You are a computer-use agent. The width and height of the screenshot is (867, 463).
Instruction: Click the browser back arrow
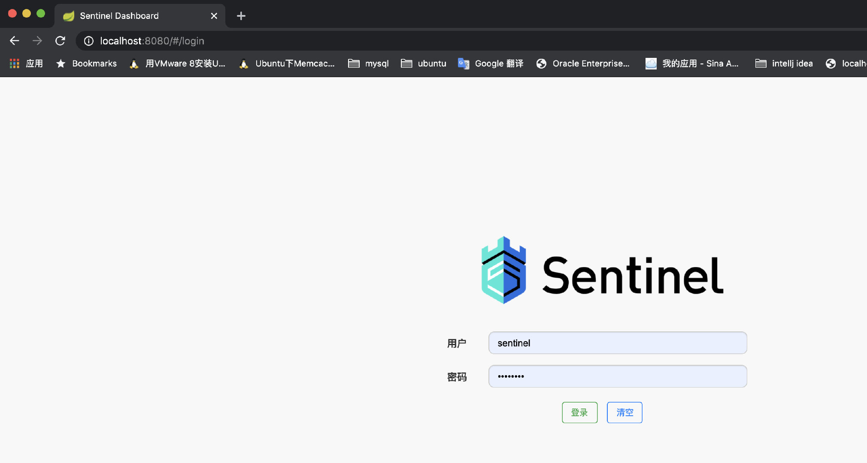(x=15, y=41)
